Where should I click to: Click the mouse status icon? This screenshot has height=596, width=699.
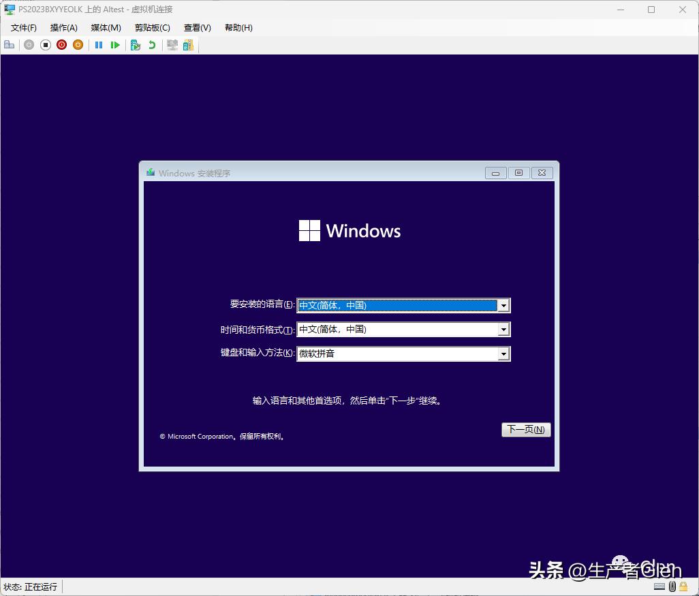click(672, 586)
